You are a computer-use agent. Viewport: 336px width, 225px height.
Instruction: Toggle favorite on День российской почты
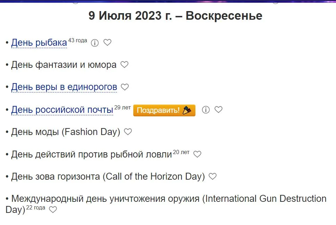[x=218, y=109]
